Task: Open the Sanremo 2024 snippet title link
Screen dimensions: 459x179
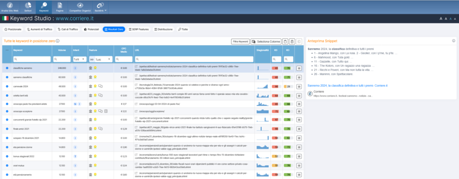Action: pyautogui.click(x=347, y=86)
